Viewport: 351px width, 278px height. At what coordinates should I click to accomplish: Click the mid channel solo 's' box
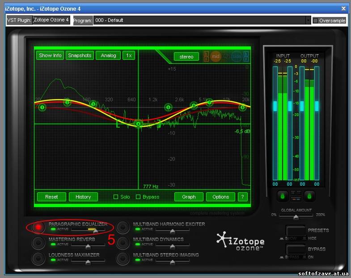point(207,59)
